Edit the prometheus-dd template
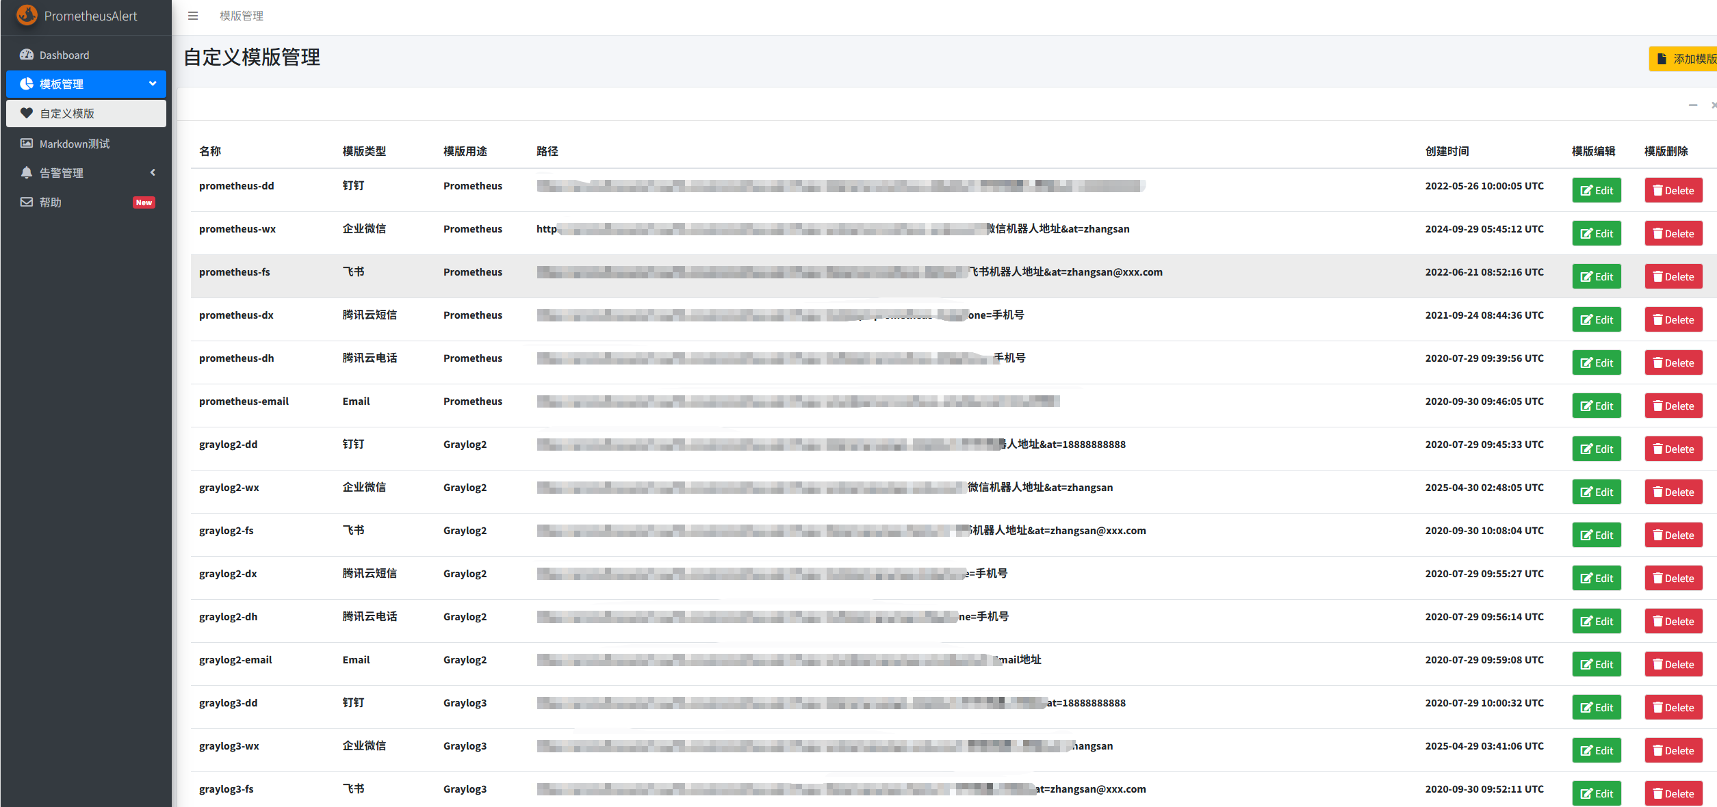Screen dimensions: 1717x807 tap(1597, 191)
